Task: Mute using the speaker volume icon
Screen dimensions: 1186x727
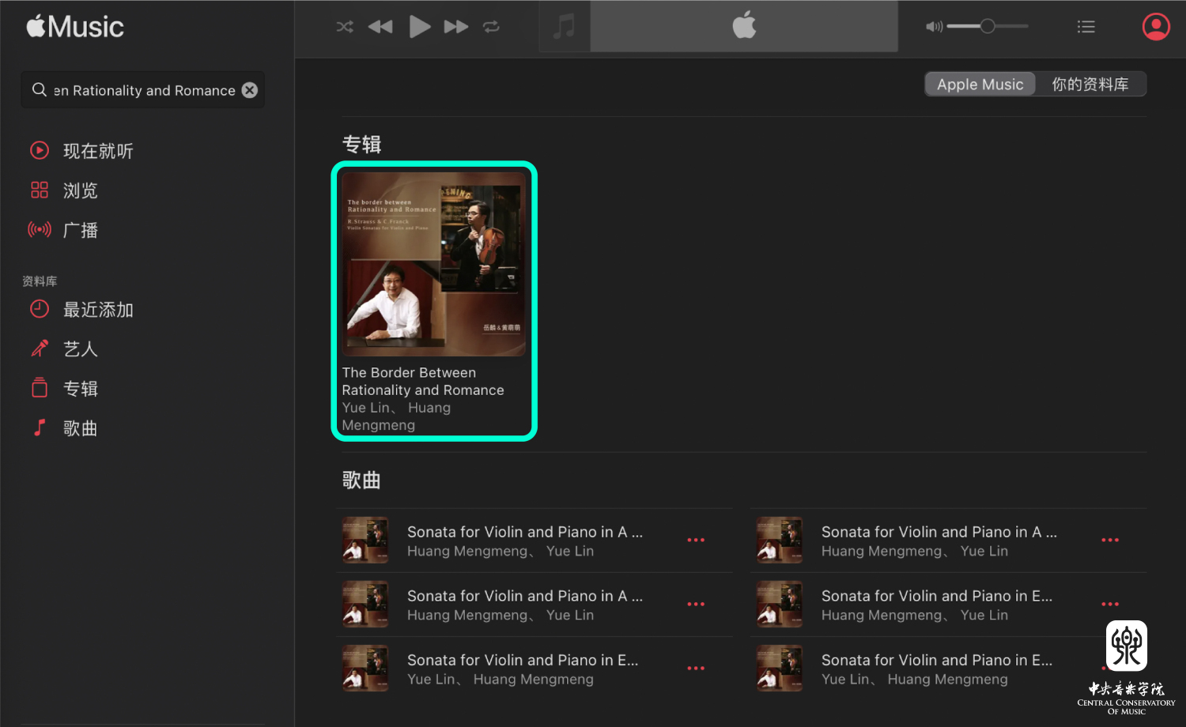Action: (x=934, y=27)
